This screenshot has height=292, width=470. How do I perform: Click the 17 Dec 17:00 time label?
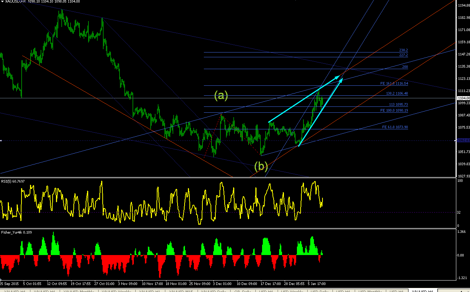[x=271, y=283]
